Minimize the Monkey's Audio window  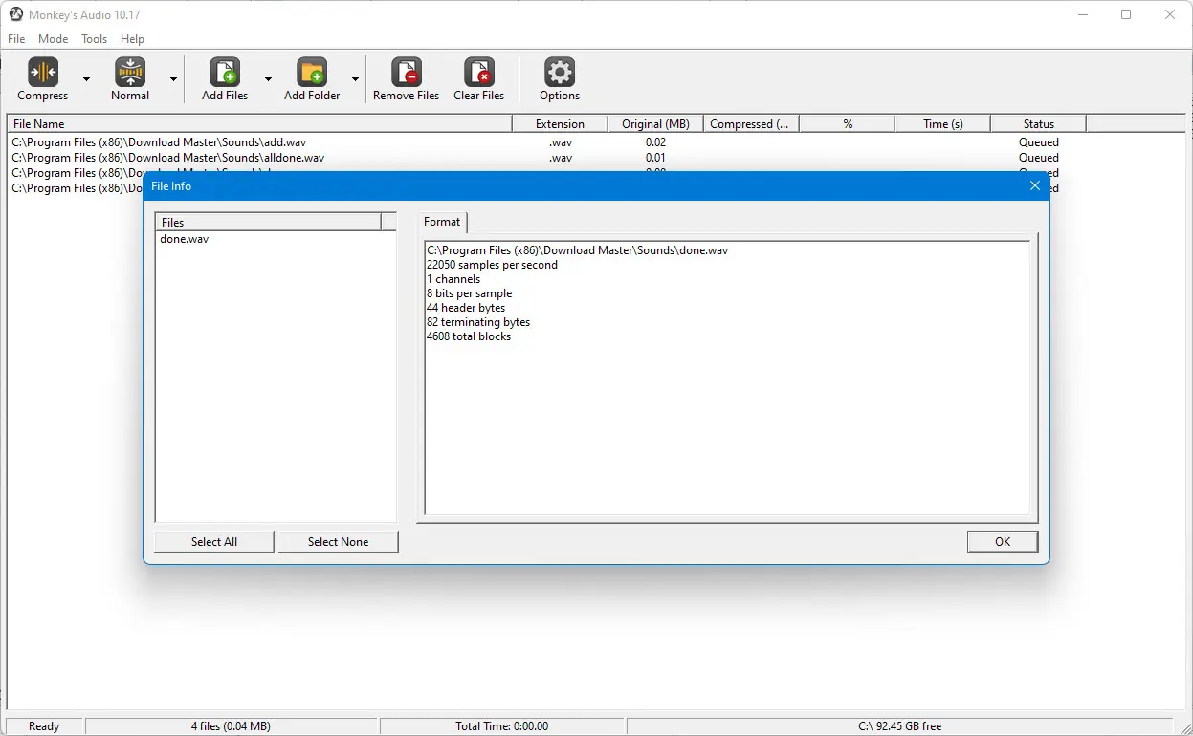pos(1083,14)
